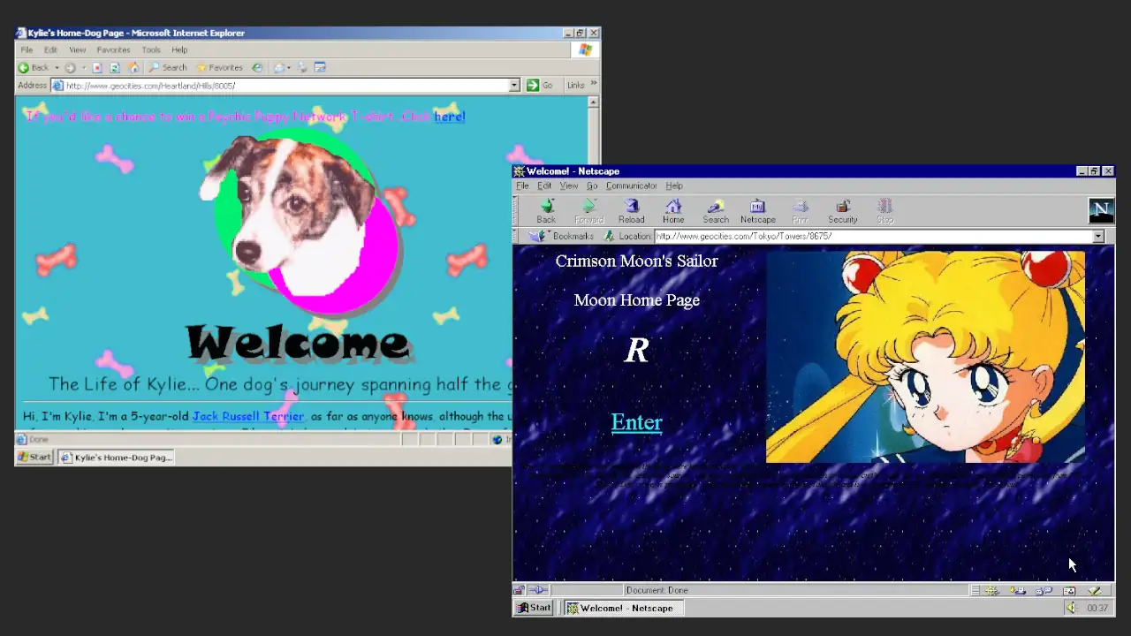Viewport: 1131px width, 636px height.
Task: Open the Back history dropdown arrow in Internet Explorer
Action: click(x=57, y=68)
